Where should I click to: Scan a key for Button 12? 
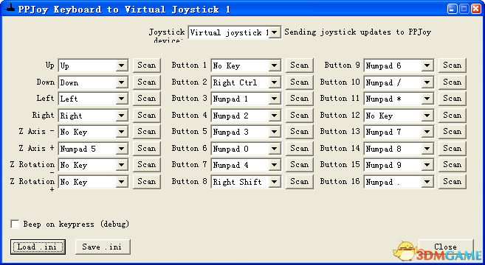[453, 116]
